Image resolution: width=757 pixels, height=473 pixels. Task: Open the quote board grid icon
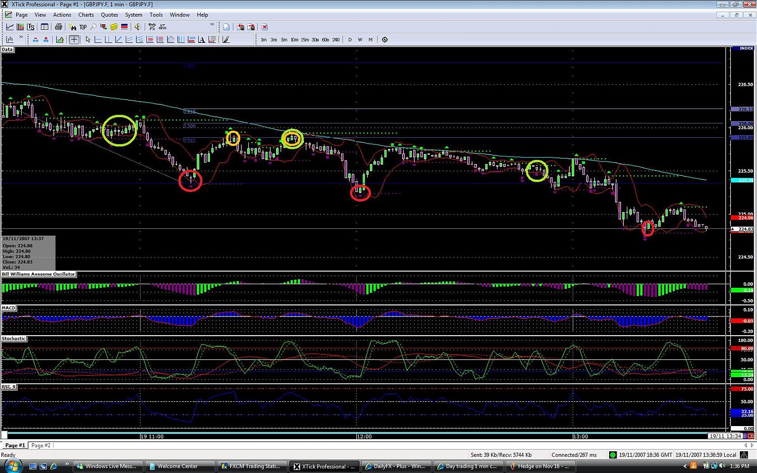click(20, 27)
